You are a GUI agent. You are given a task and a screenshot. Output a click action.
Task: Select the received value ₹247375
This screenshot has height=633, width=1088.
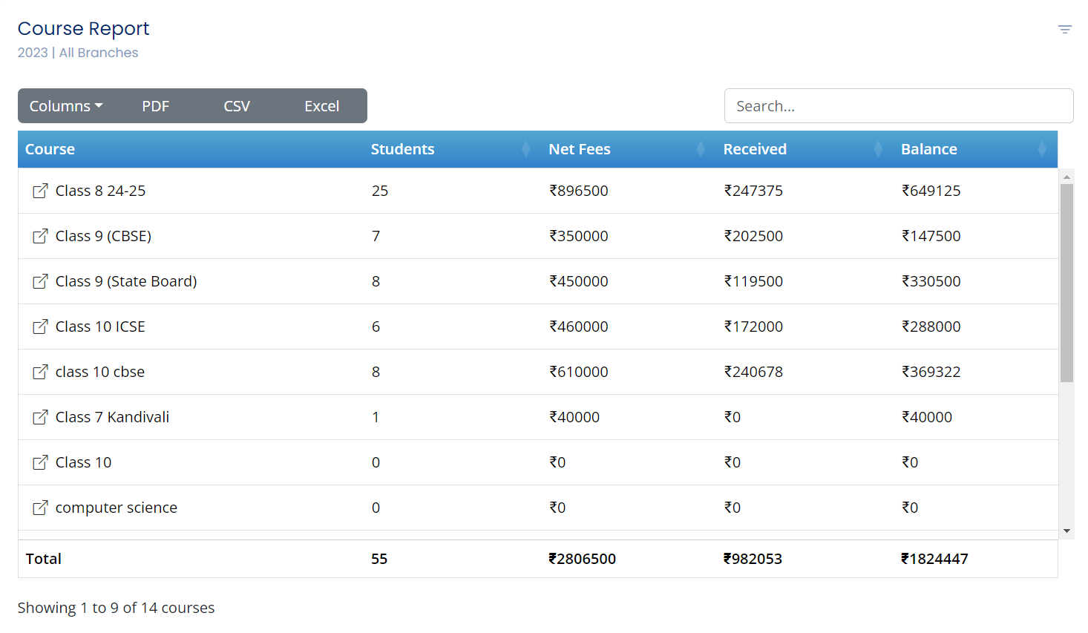tap(753, 191)
